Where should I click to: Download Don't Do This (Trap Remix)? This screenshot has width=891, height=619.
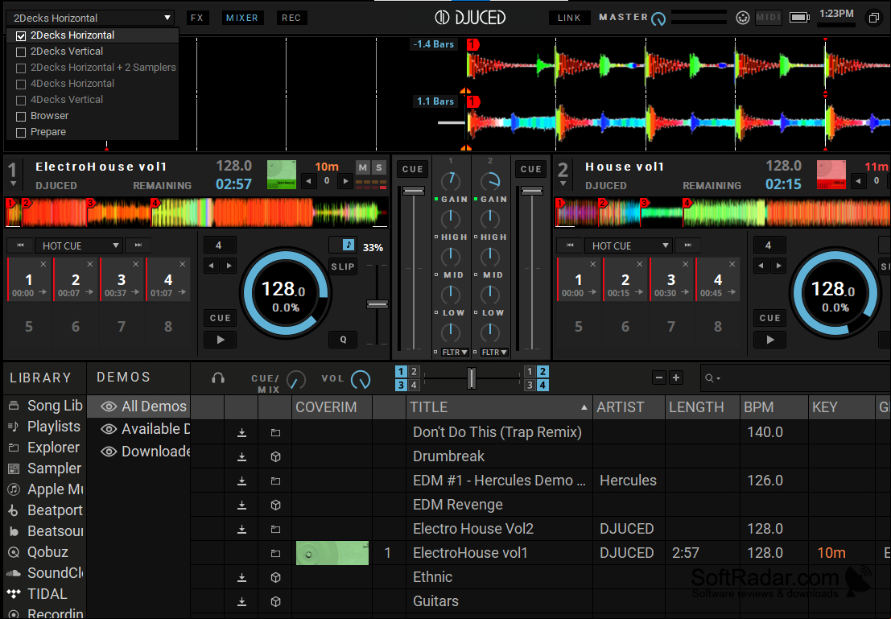241,432
